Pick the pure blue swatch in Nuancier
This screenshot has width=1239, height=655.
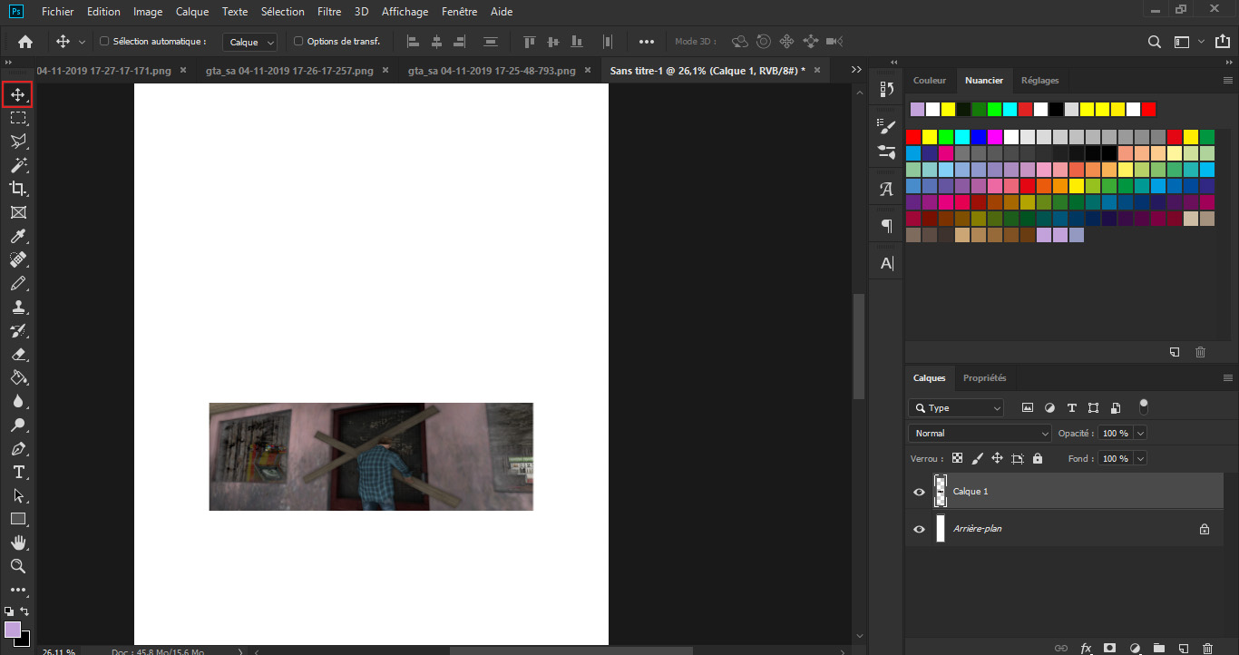click(x=979, y=137)
